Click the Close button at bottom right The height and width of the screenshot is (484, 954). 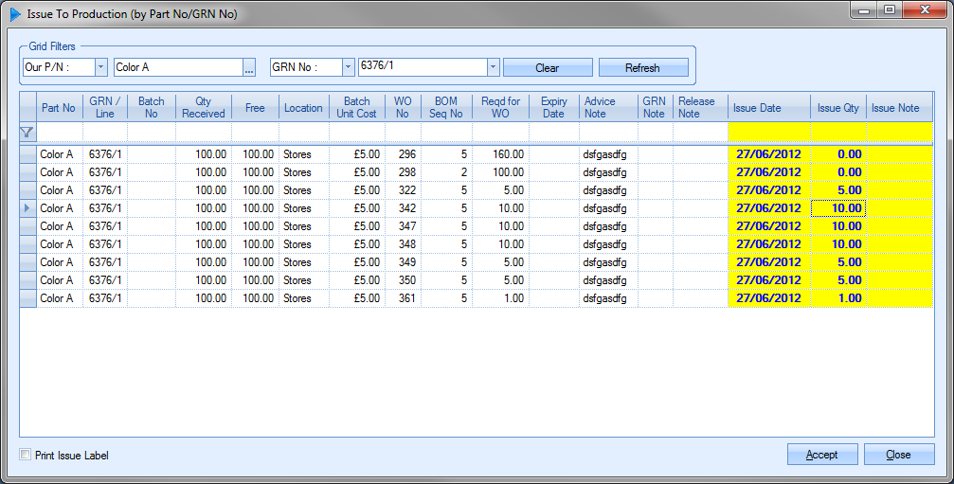(899, 455)
